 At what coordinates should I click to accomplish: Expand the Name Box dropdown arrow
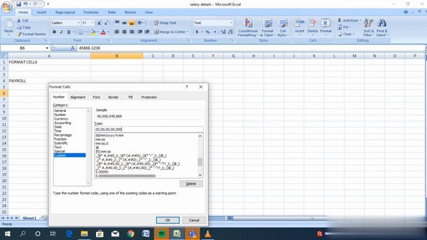(47, 48)
